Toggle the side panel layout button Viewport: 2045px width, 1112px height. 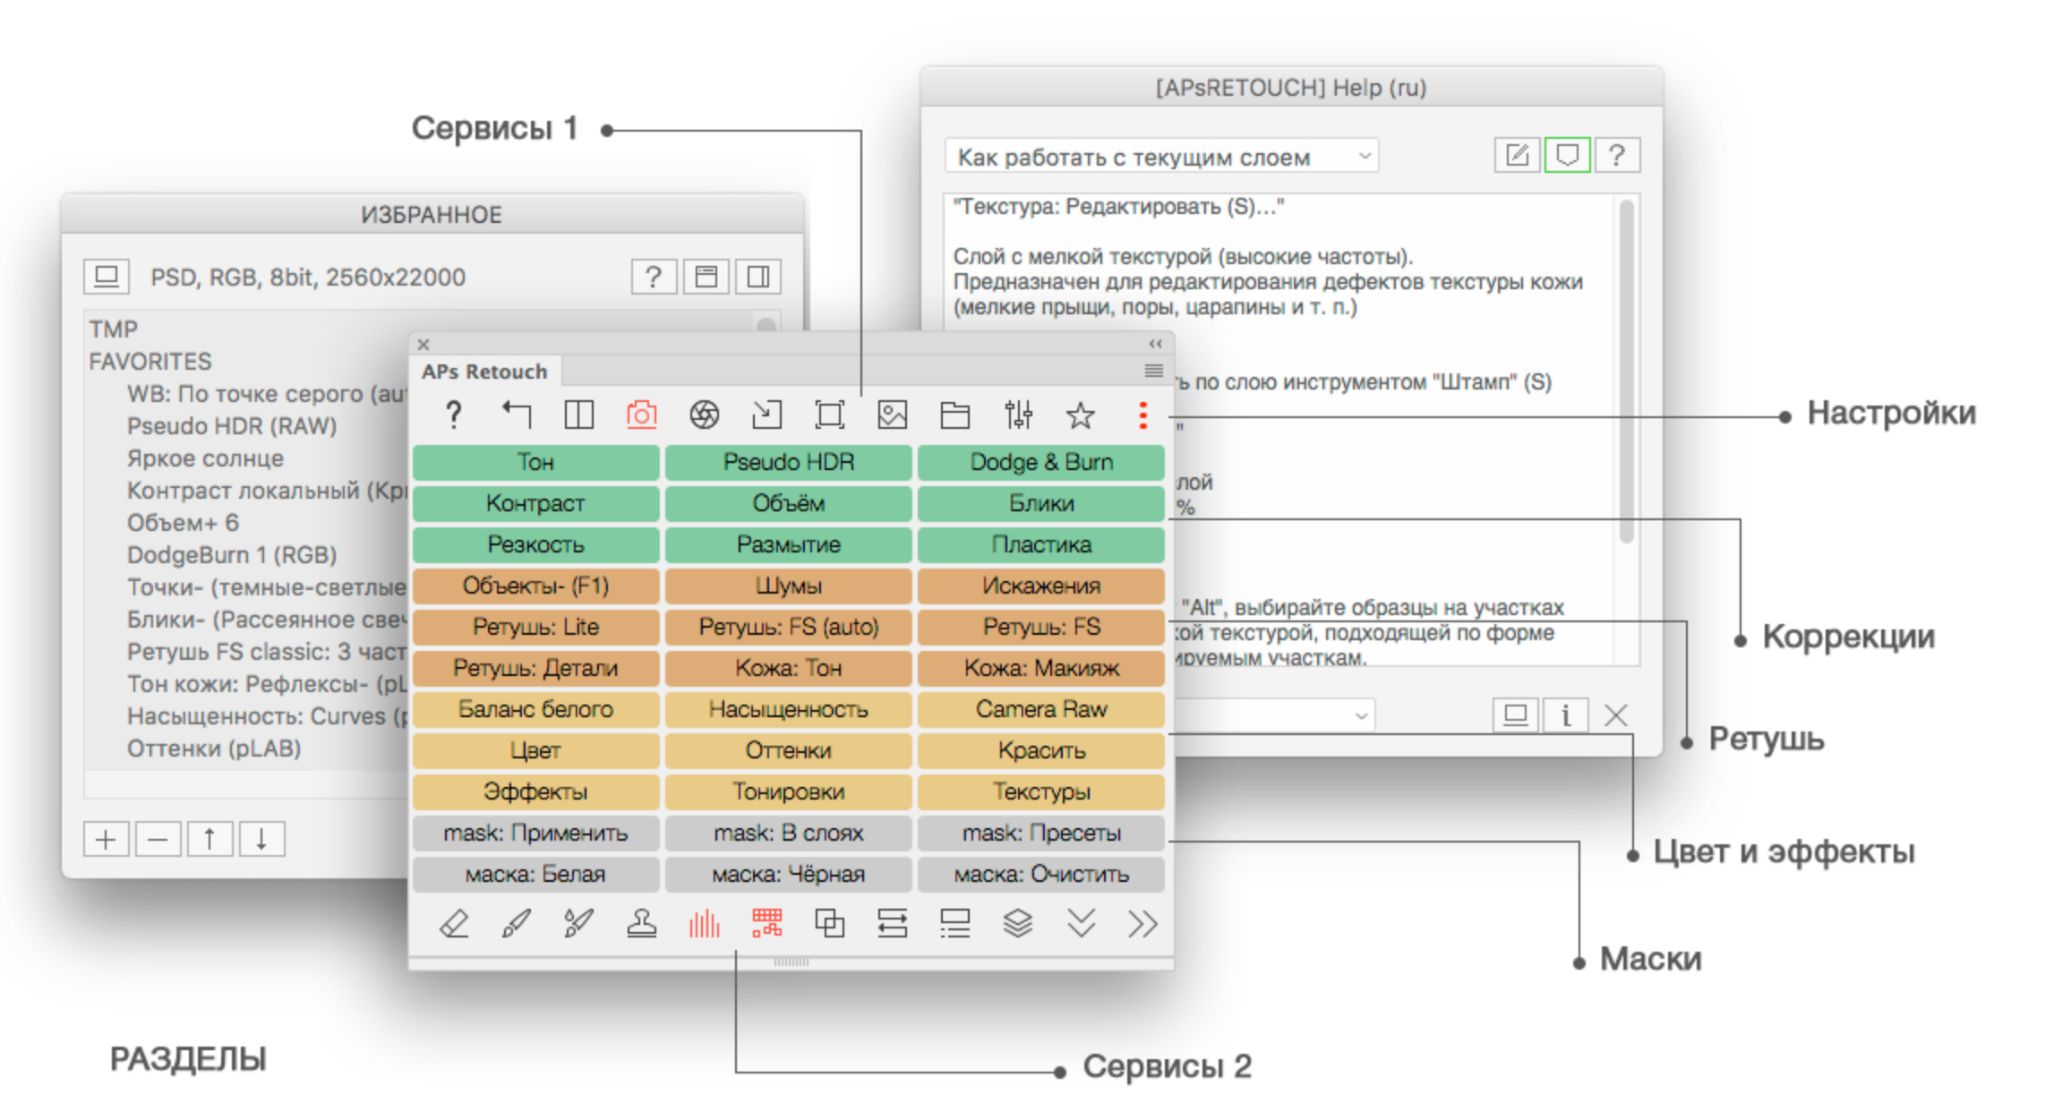(758, 277)
